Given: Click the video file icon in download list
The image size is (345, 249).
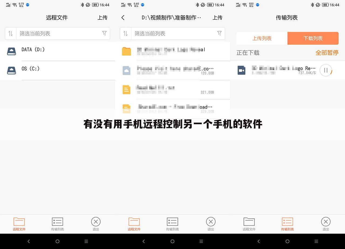Looking at the screenshot, I should (241, 70).
